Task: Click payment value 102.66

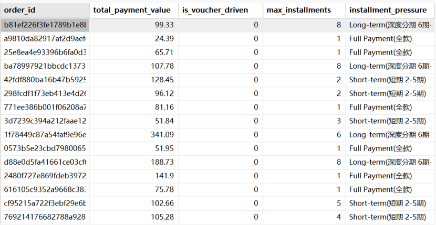Action: [x=134, y=203]
